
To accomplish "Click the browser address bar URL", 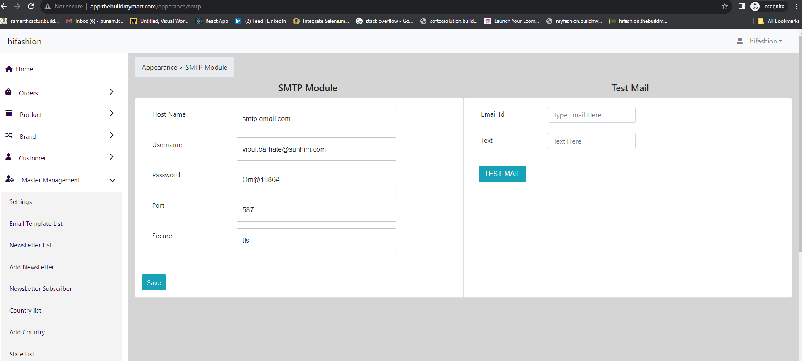I will click(x=146, y=6).
